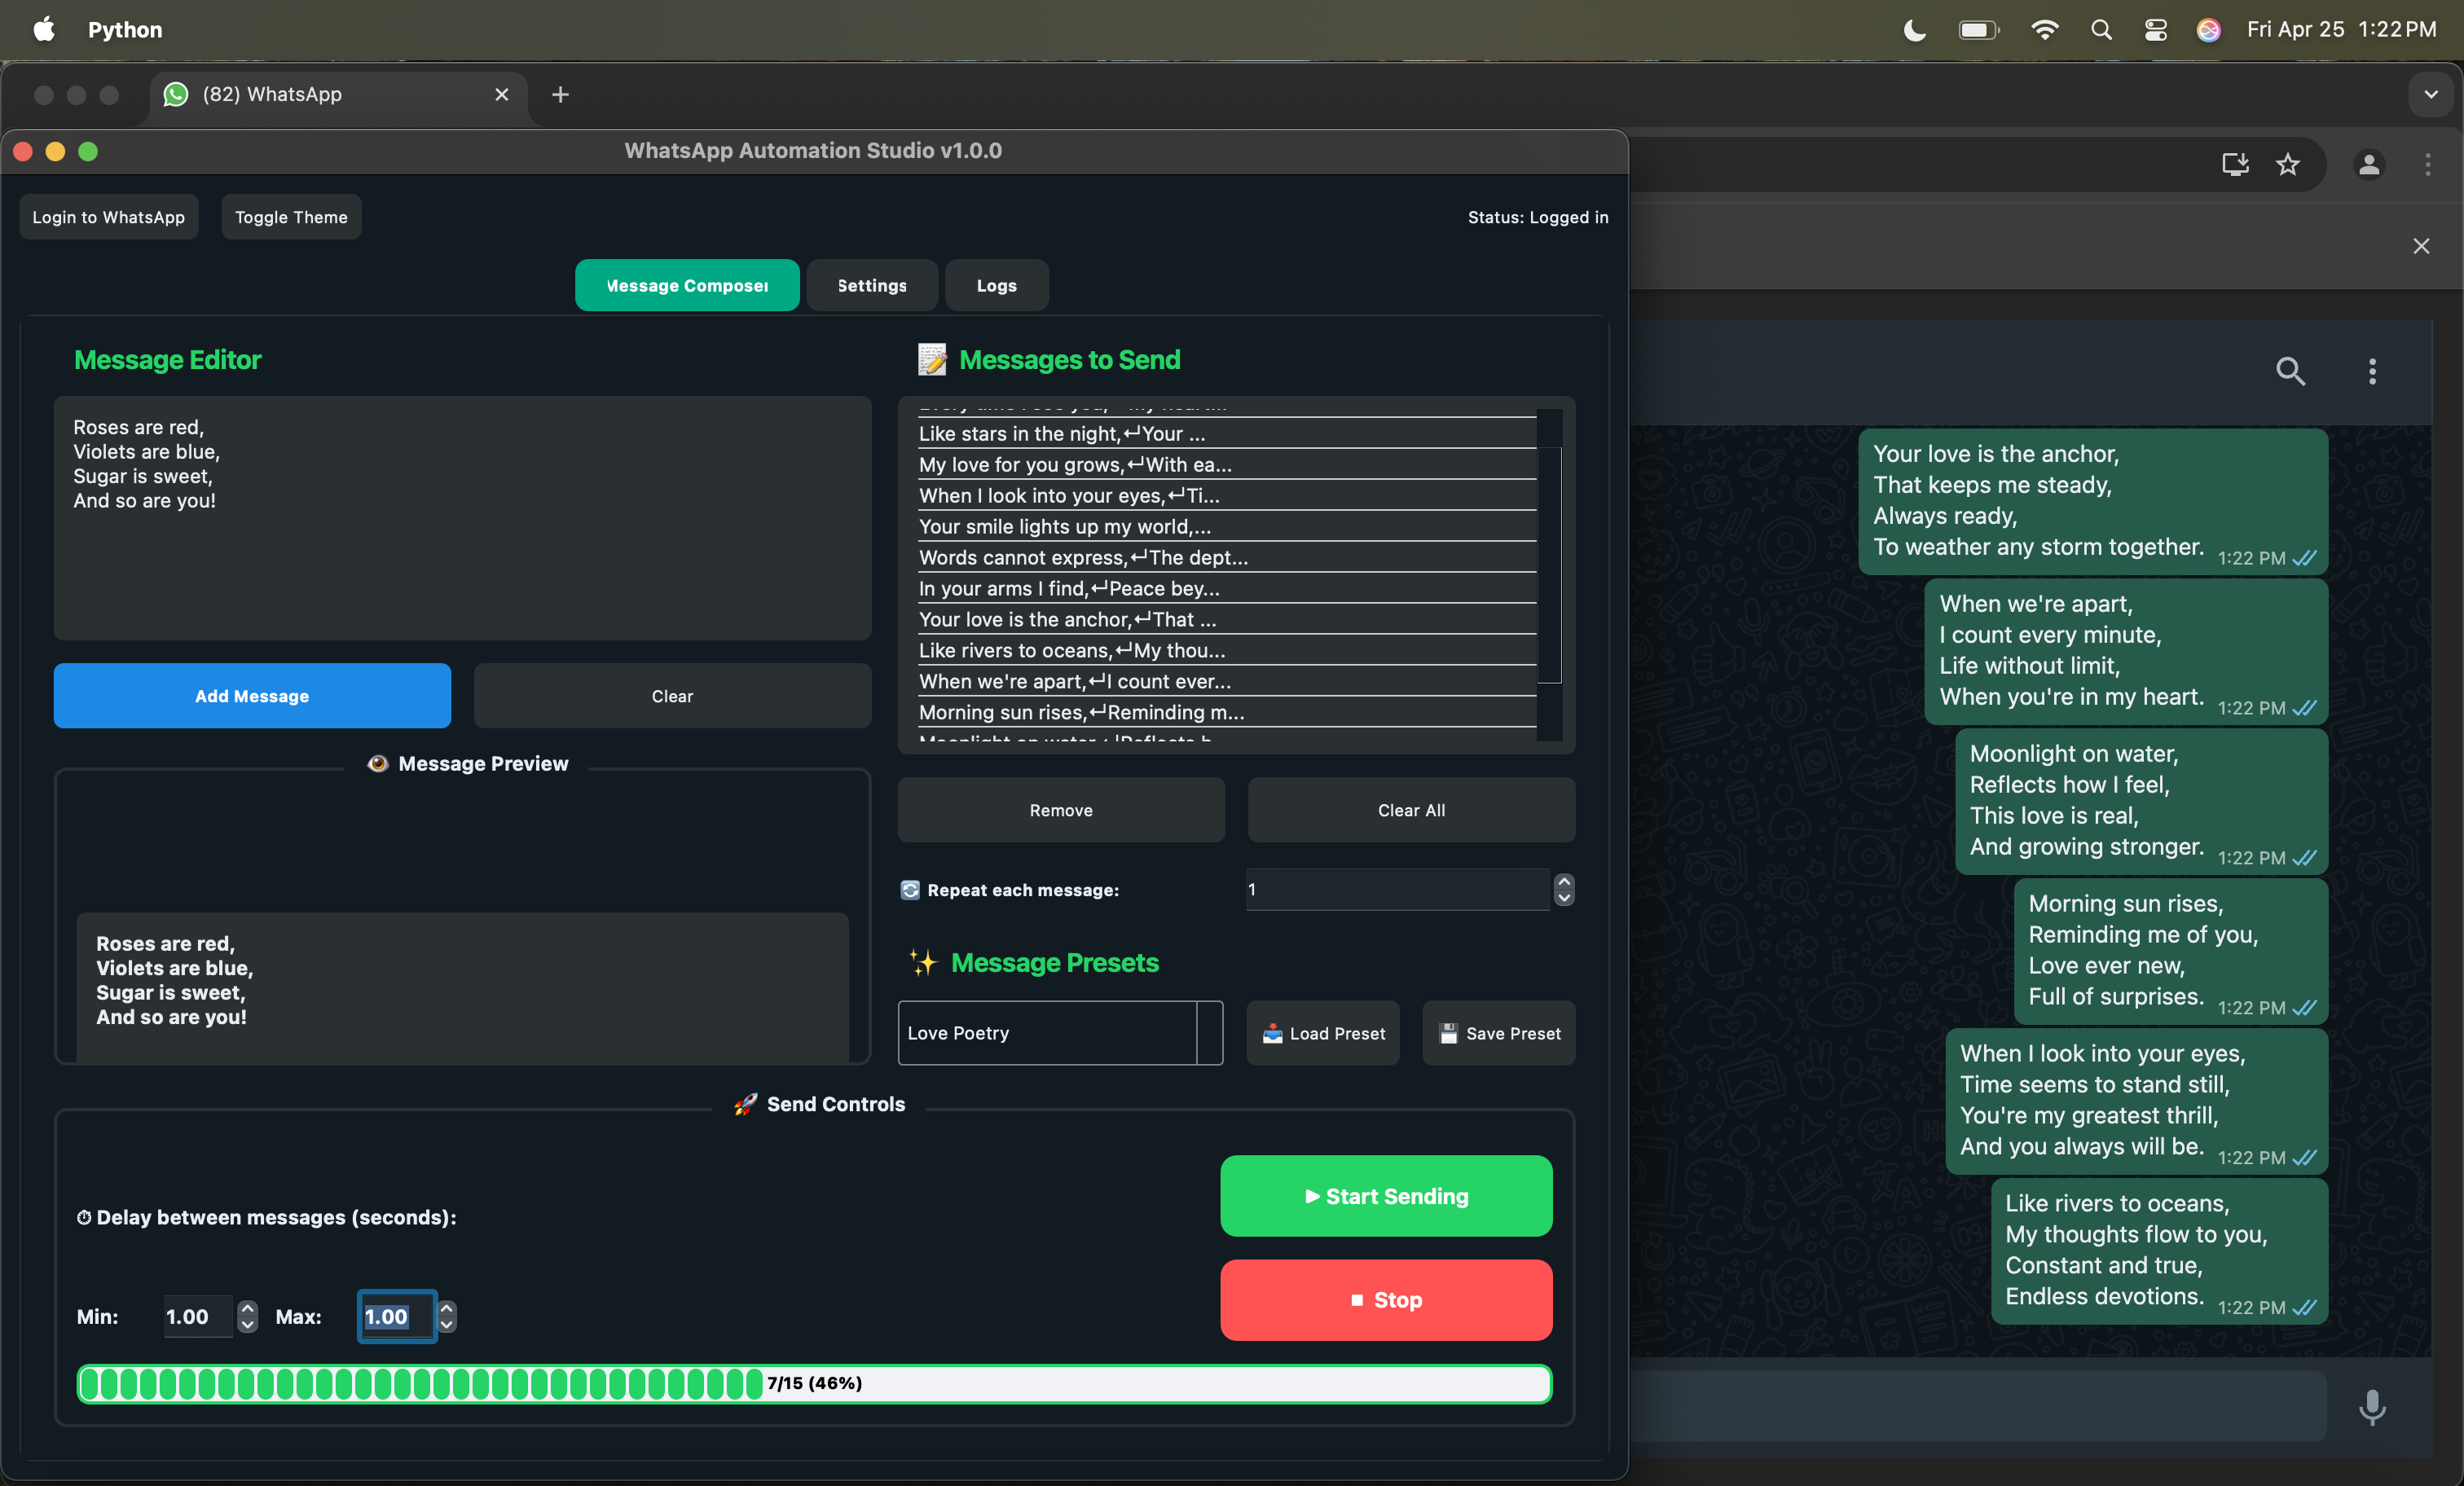
Task: Switch to the Settings tab
Action: (871, 285)
